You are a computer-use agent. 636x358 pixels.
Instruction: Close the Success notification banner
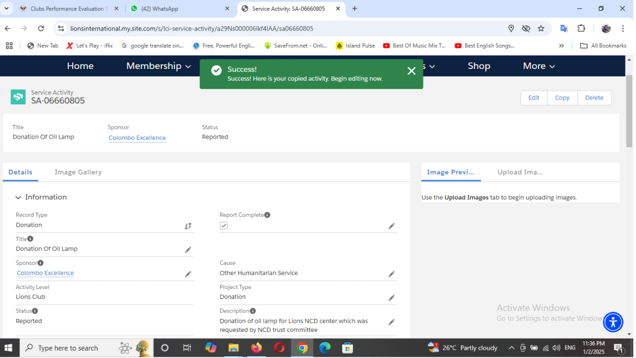412,71
